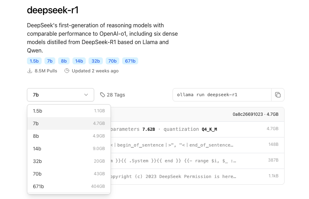Select the 8b 4.9GB option
Screen dimensions: 309x199
[69, 136]
